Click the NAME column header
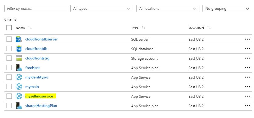254x118 pixels. 20,28
